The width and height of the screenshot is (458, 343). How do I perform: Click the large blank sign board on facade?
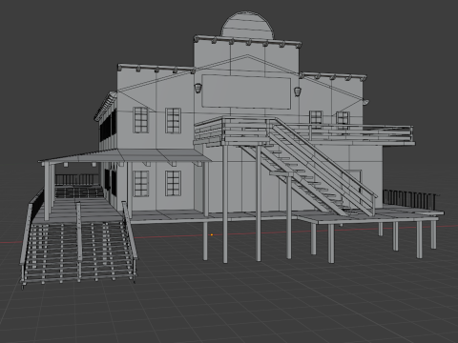(x=246, y=92)
